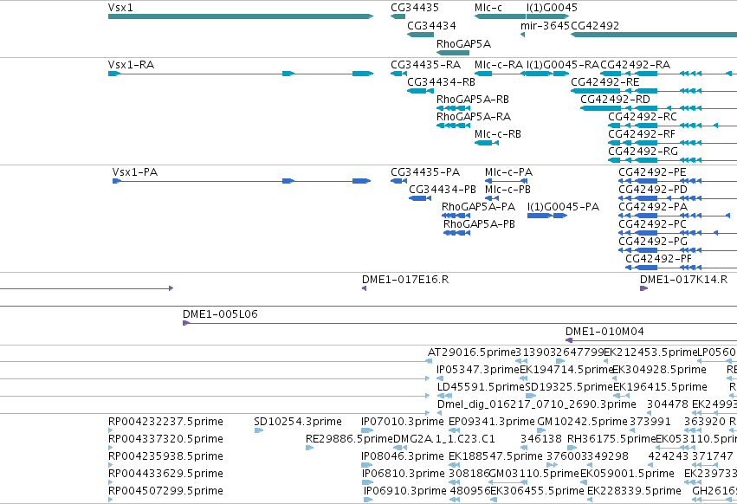
Task: Select RhoGAP5A-PB protein label
Action: [x=479, y=223]
